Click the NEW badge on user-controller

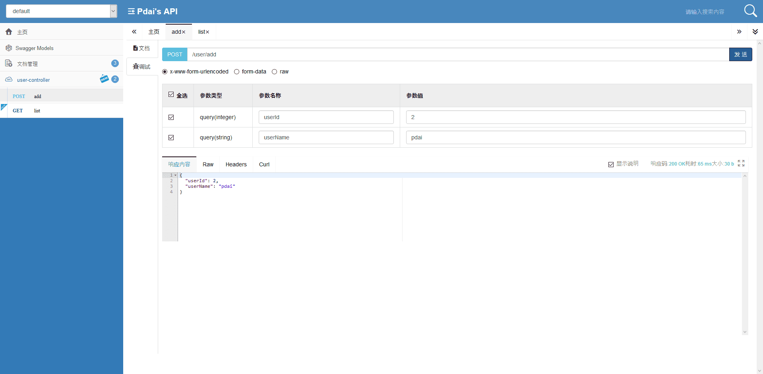[x=104, y=79]
